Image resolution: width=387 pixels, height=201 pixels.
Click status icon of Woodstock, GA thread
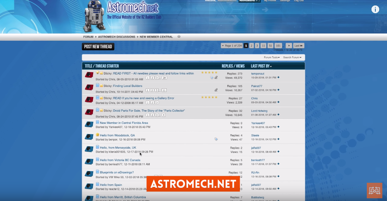[89, 137]
